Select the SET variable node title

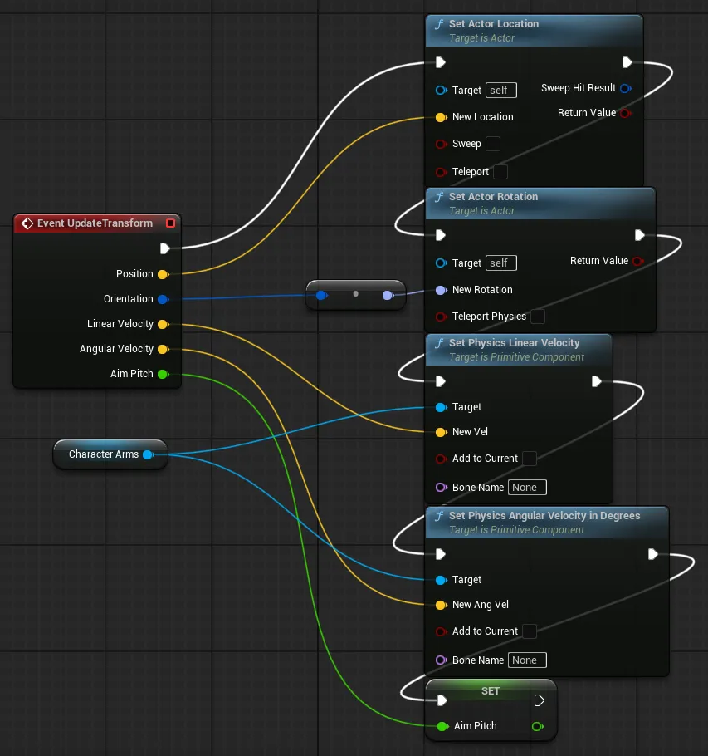(491, 691)
